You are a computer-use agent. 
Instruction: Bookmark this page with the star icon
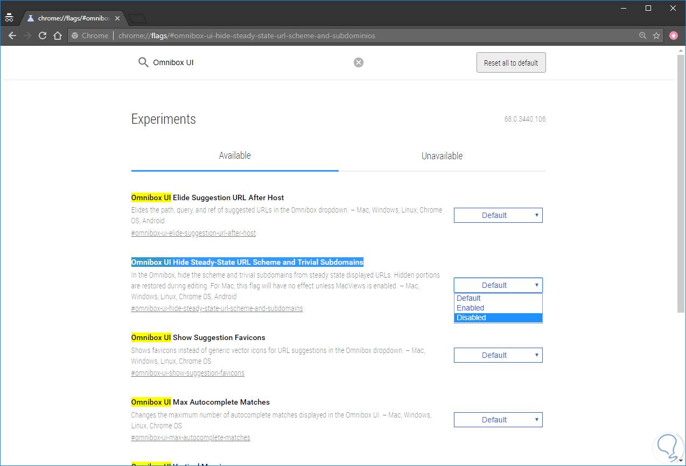coord(656,36)
